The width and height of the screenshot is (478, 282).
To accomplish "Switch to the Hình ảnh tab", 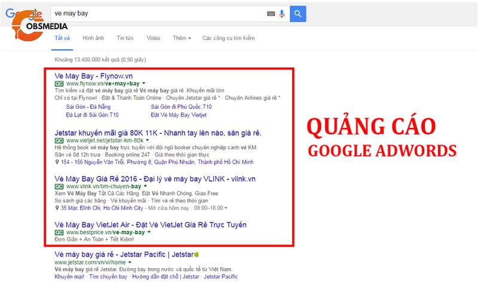I will pos(93,38).
